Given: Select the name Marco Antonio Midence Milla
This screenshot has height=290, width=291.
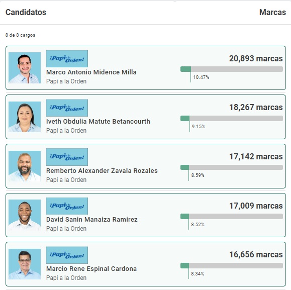Looking at the screenshot, I should (x=91, y=72).
